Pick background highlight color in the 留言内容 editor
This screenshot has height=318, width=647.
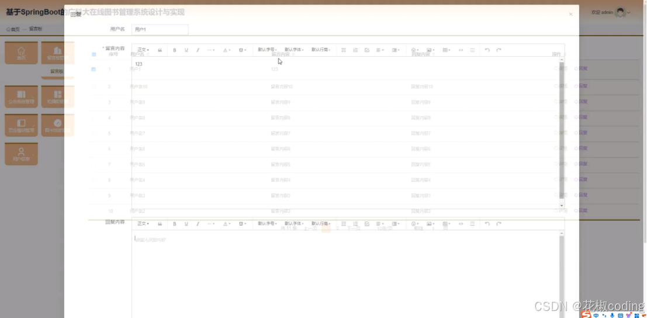(x=243, y=50)
